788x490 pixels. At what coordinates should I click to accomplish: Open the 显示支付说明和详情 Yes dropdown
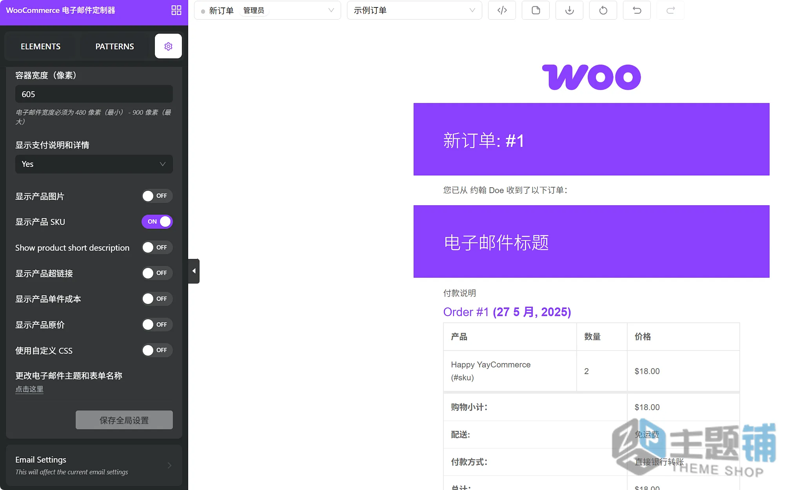(94, 164)
